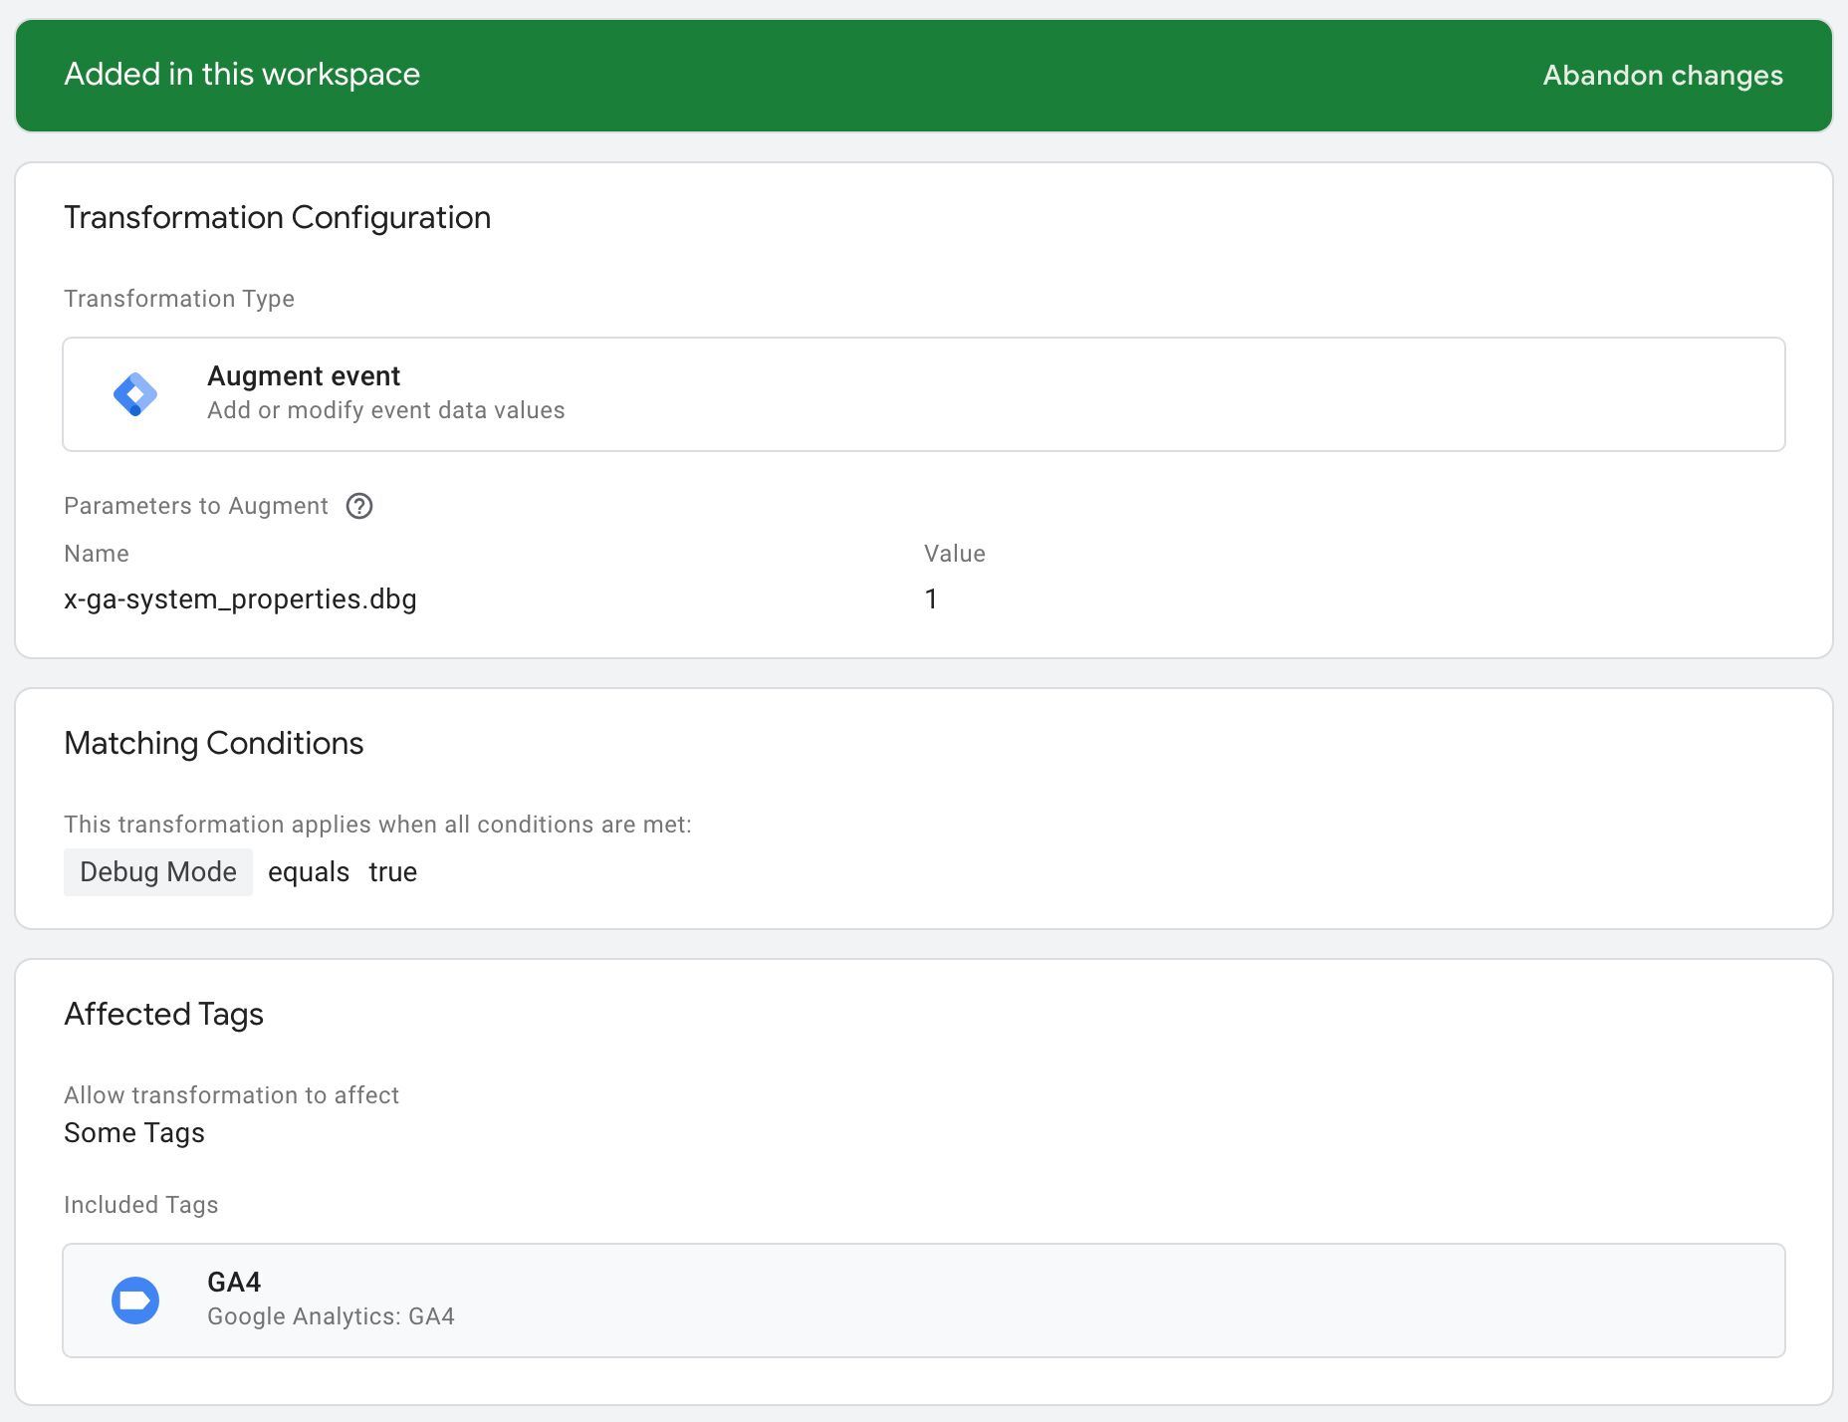Click the Debug Mode variable chip
The width and height of the screenshot is (1848, 1422).
[158, 872]
